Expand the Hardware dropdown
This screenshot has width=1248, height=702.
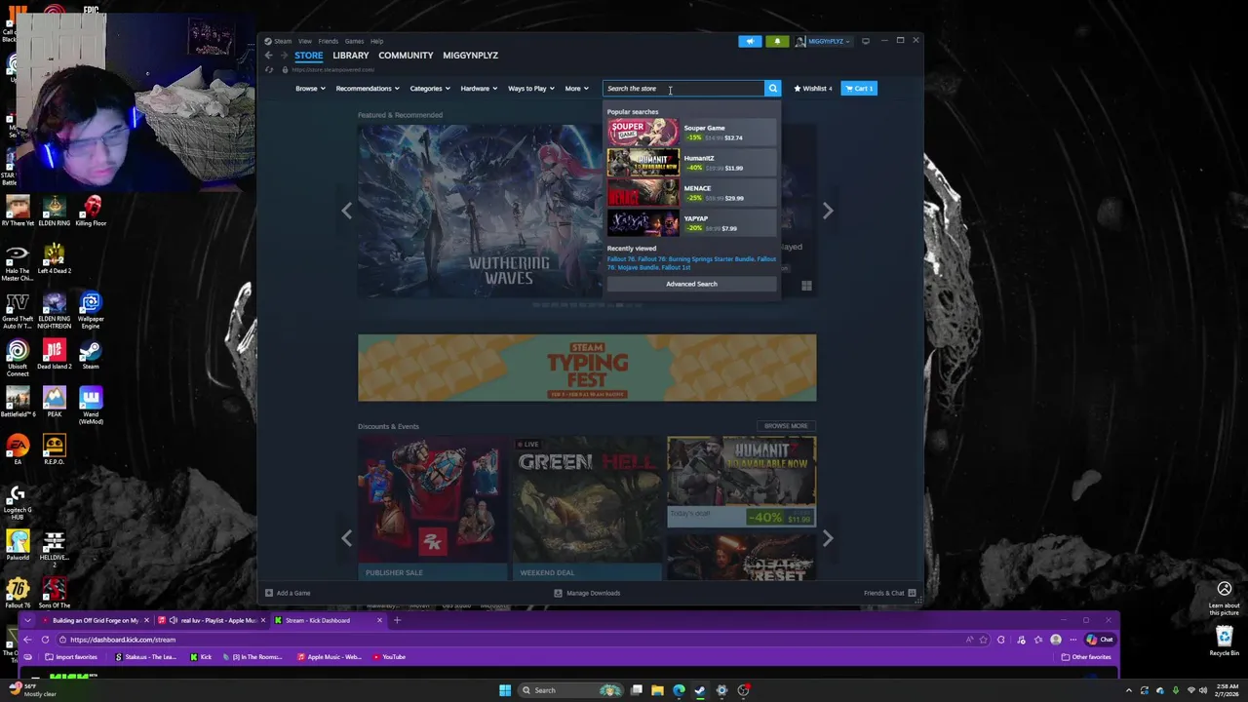tap(479, 89)
